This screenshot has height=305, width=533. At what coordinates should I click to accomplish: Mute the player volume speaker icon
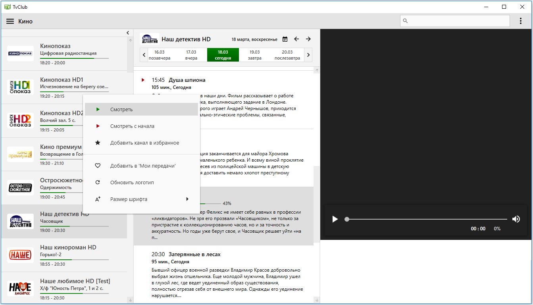516,219
